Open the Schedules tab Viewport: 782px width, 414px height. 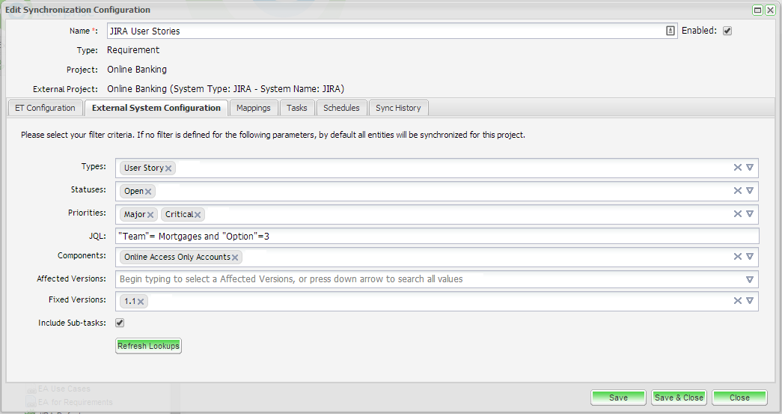pos(341,108)
